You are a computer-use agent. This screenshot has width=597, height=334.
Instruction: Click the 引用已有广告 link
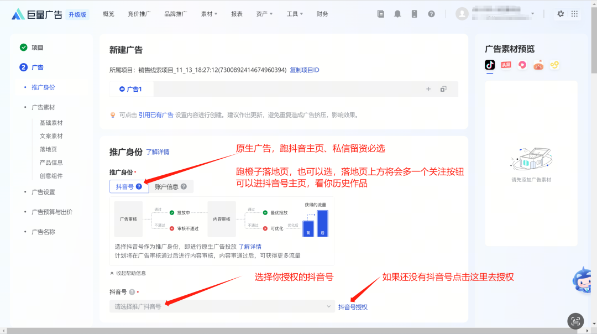click(x=156, y=115)
